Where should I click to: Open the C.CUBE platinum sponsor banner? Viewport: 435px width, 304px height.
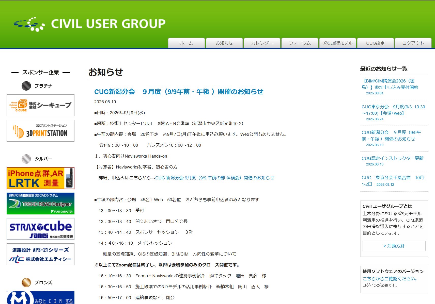coord(40,105)
